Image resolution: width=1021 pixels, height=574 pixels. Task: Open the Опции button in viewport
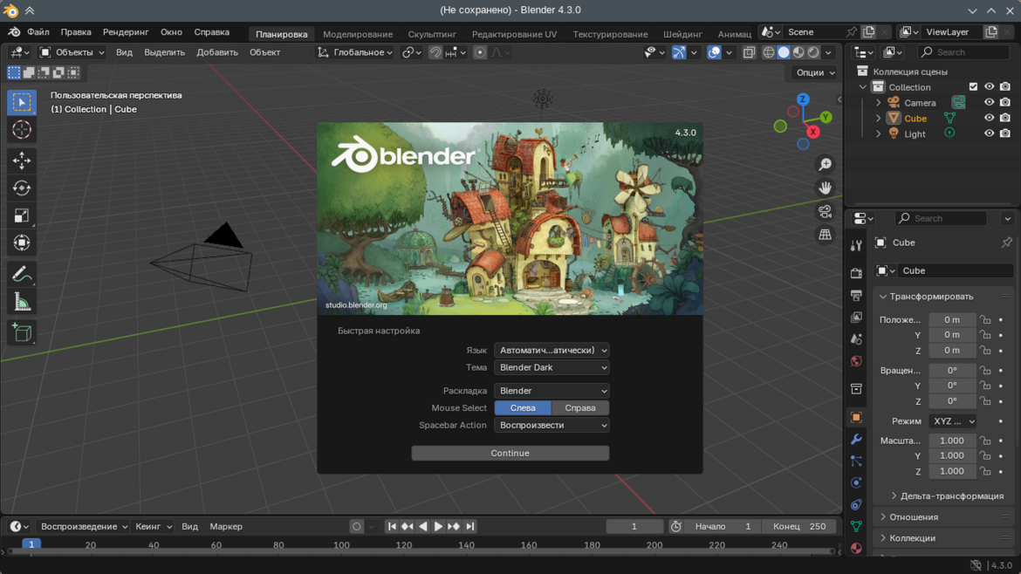pos(816,72)
